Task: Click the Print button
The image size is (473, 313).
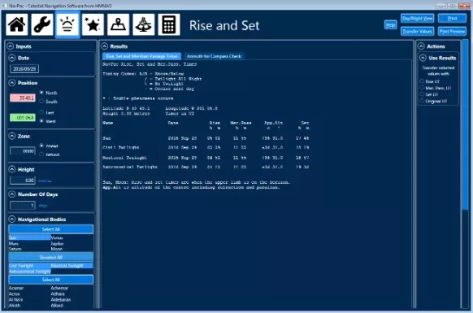Action: 452,19
